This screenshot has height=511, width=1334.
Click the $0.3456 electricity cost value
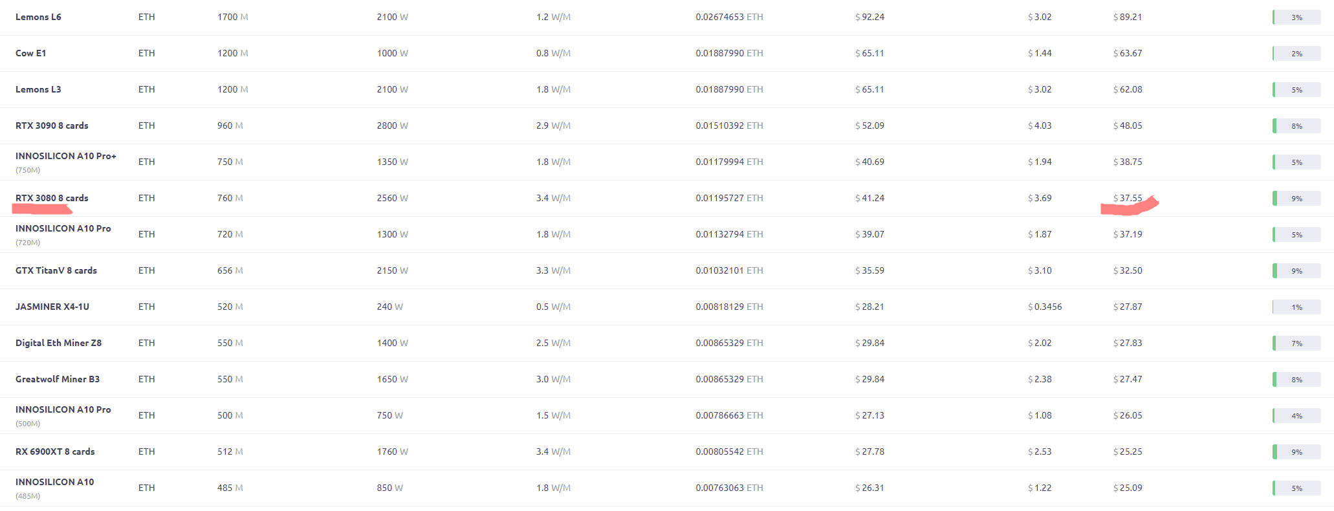point(1045,307)
